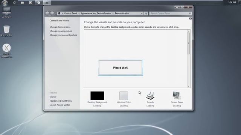Open the Start menu orb
The height and width of the screenshot is (135, 241).
(5, 3)
